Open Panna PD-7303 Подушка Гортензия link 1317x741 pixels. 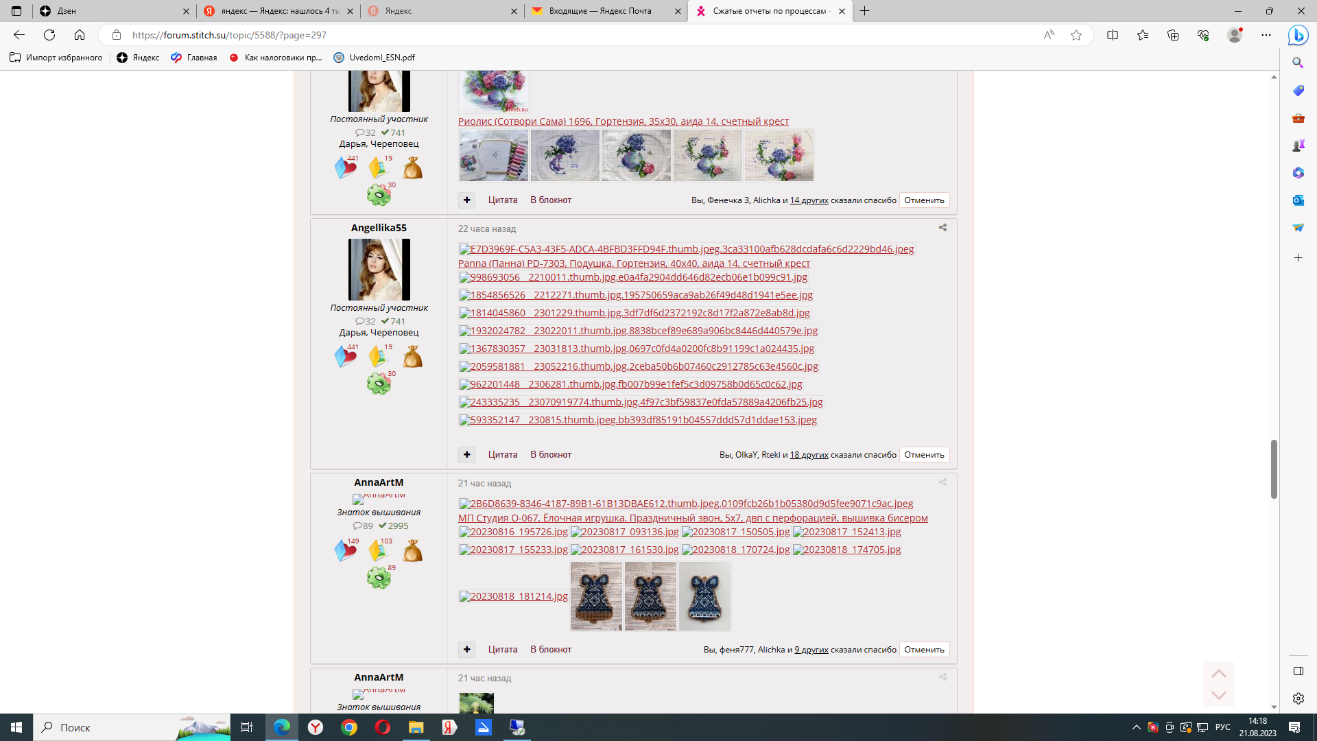tap(634, 263)
